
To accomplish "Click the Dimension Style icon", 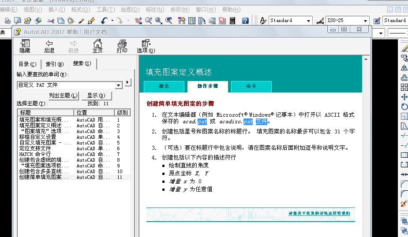I will coord(320,21).
